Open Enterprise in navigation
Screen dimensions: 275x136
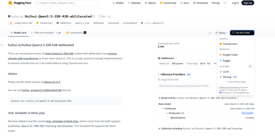200,3
